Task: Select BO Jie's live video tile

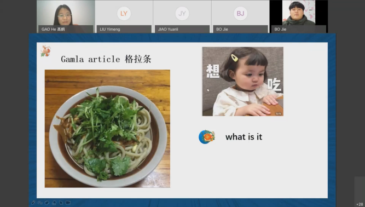Action: pos(299,16)
